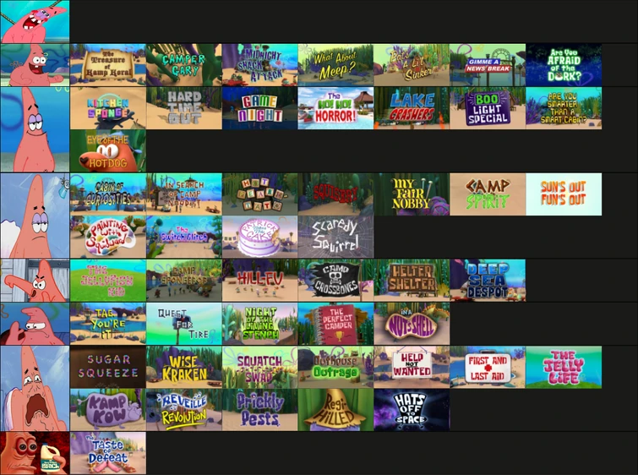This screenshot has width=638, height=475.
Task: Select the Quest for Tire thumbnail
Action: [x=184, y=324]
